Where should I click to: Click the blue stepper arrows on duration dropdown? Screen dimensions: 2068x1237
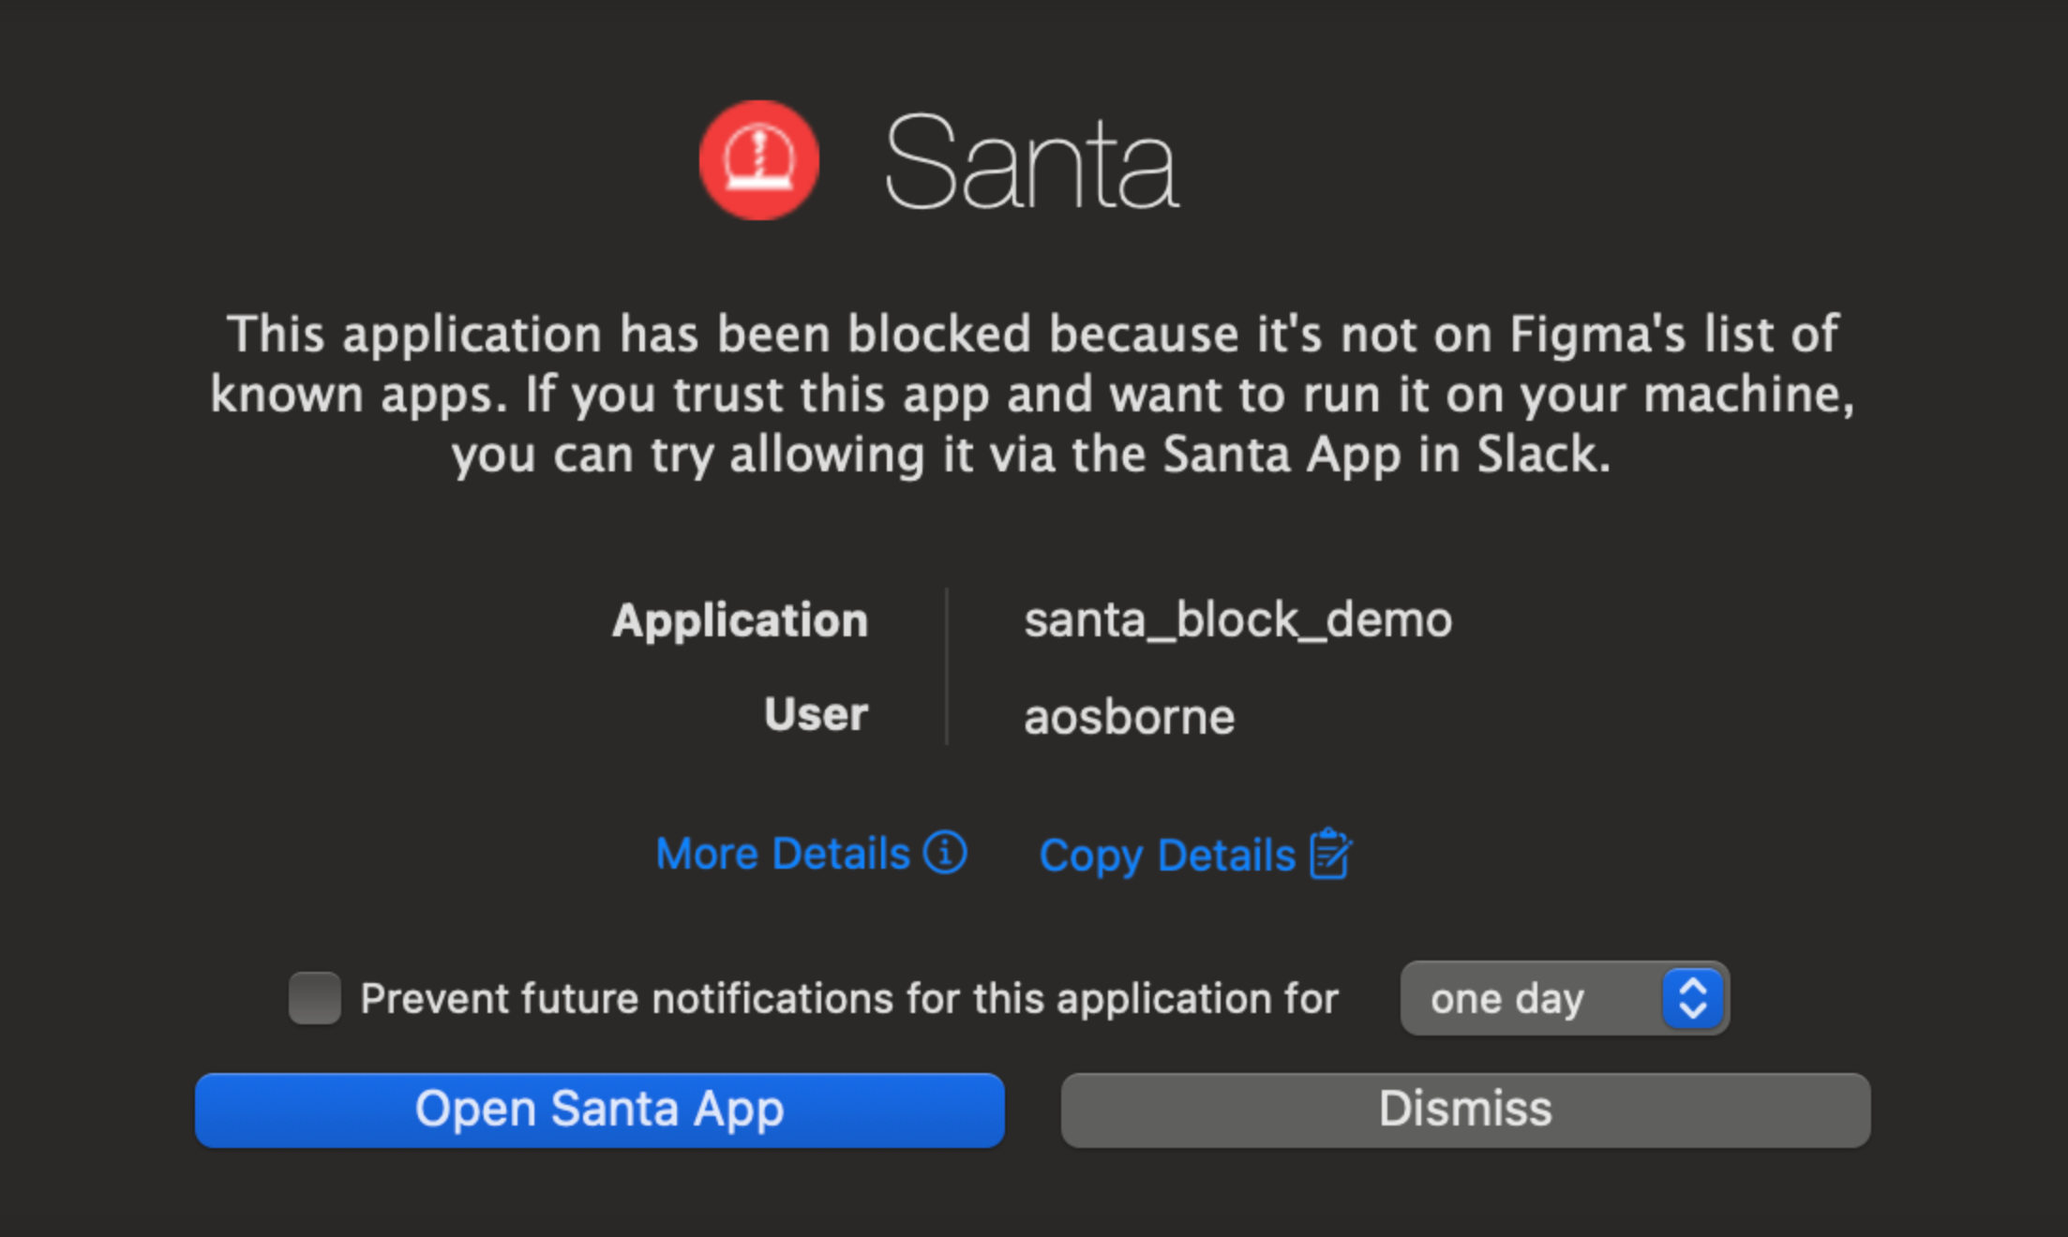pos(1692,998)
